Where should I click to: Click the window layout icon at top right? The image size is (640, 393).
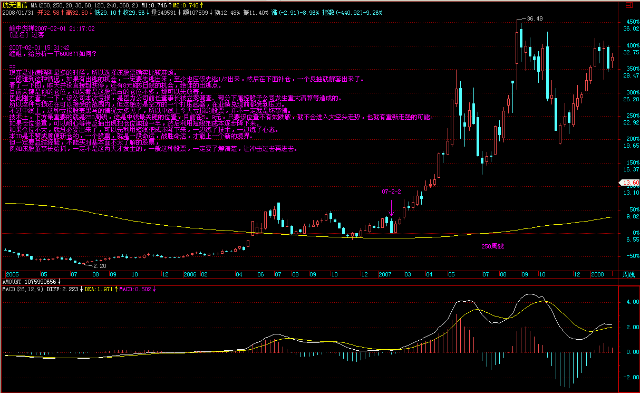627,5
